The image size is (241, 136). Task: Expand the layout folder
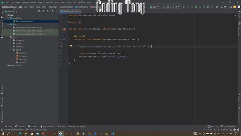tap(11, 43)
